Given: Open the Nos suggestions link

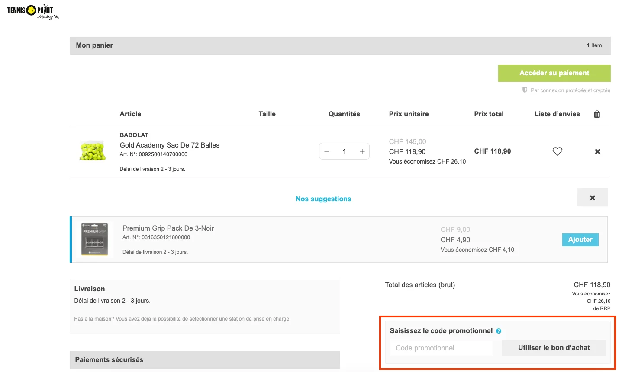Looking at the screenshot, I should pyautogui.click(x=323, y=199).
